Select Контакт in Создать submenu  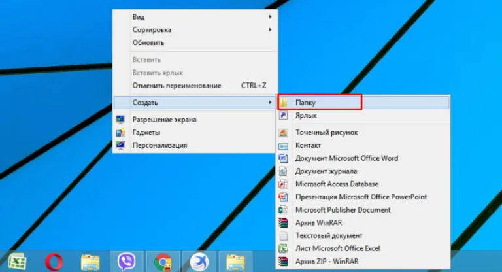[363, 145]
